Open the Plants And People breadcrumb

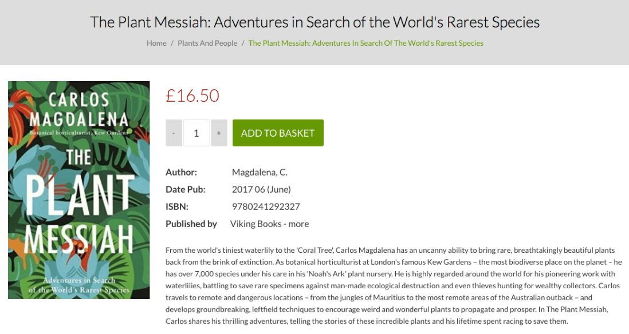(207, 43)
